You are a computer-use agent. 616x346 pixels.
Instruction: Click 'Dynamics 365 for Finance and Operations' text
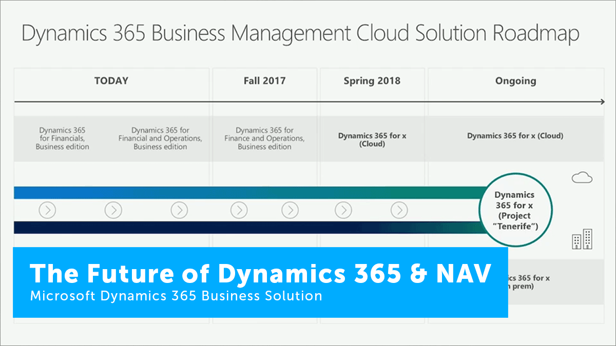265,138
